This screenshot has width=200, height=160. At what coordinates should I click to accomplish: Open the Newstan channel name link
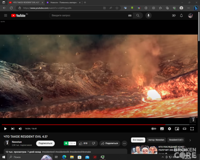tap(17, 142)
